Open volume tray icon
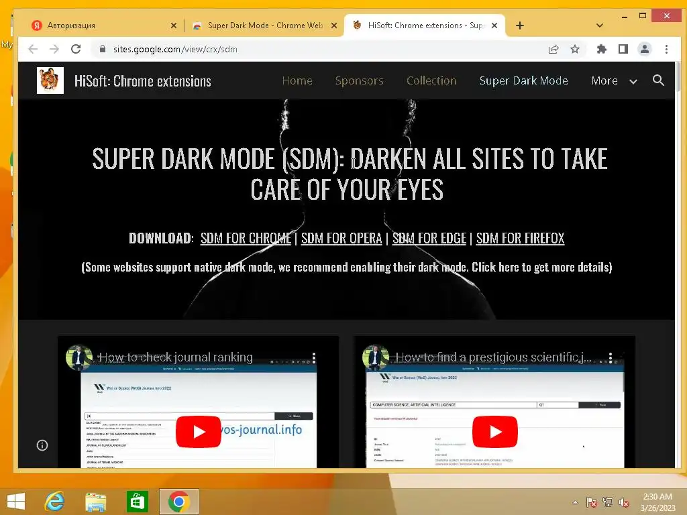The image size is (687, 515). (x=624, y=502)
